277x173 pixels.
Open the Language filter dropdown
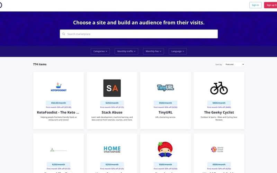tap(178, 51)
